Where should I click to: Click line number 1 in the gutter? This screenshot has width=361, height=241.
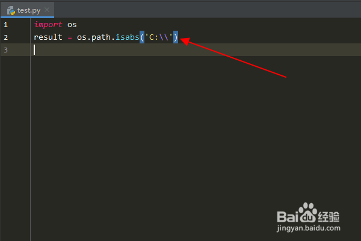click(x=6, y=25)
